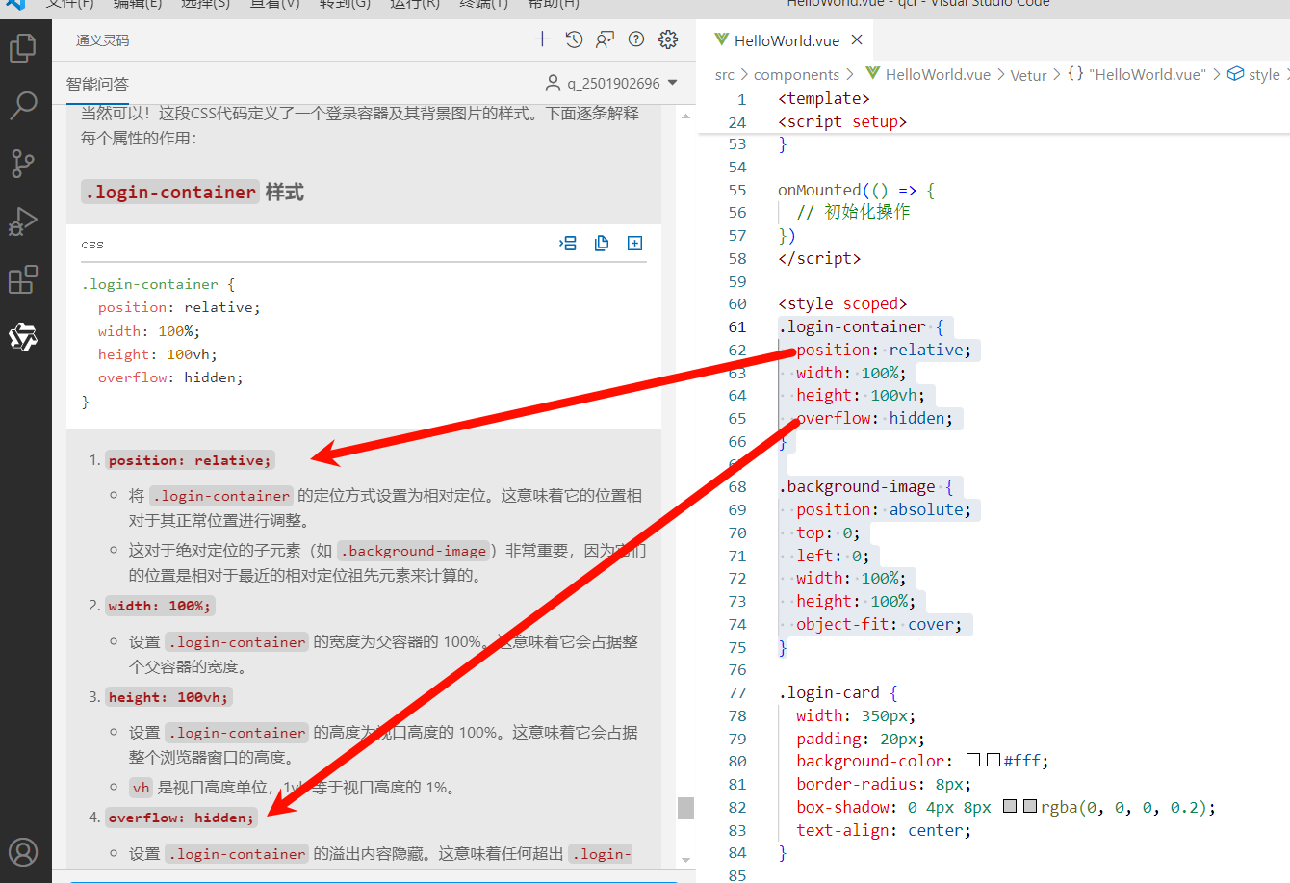Open style breadcrumb symbol
The width and height of the screenshot is (1290, 883).
pos(1254,74)
